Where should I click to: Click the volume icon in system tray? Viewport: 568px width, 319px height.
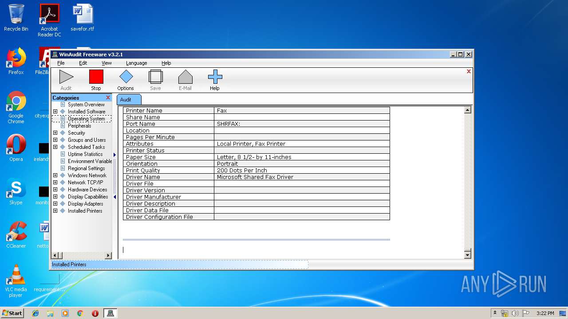515,313
